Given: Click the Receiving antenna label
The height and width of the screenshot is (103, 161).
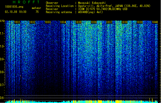Looking at the screenshot, I should (59, 12).
